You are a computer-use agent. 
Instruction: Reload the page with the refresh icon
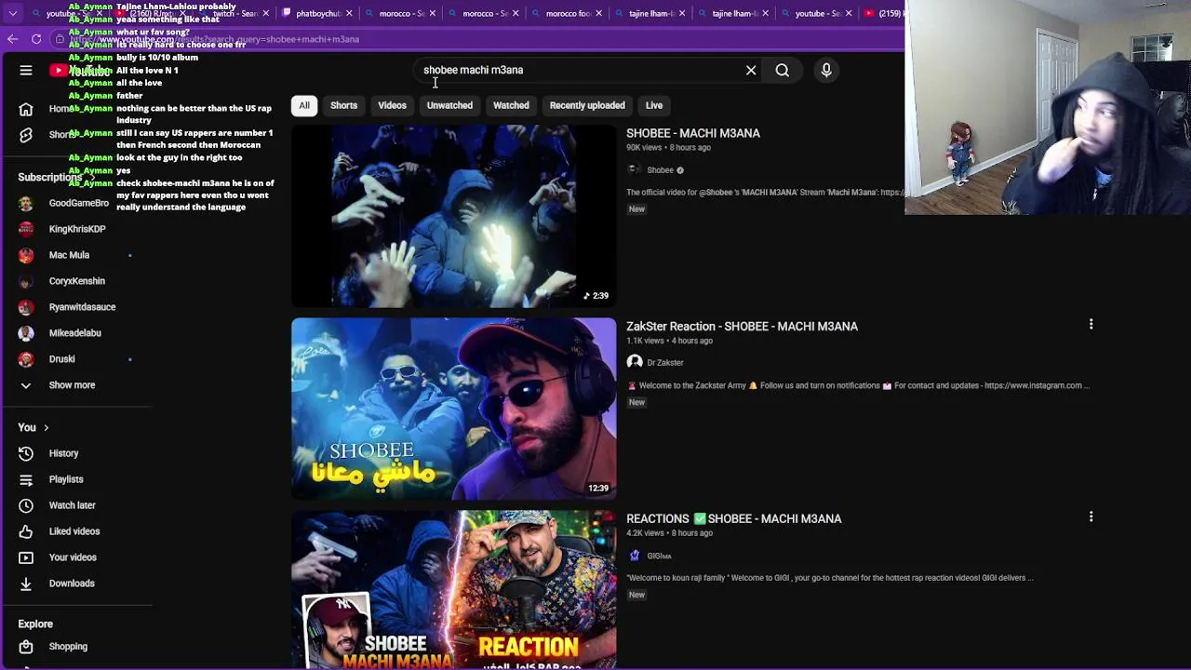36,39
